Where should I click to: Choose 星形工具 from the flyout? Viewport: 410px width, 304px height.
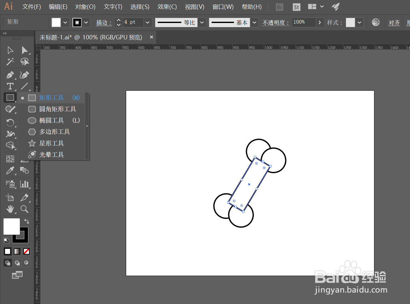[52, 143]
